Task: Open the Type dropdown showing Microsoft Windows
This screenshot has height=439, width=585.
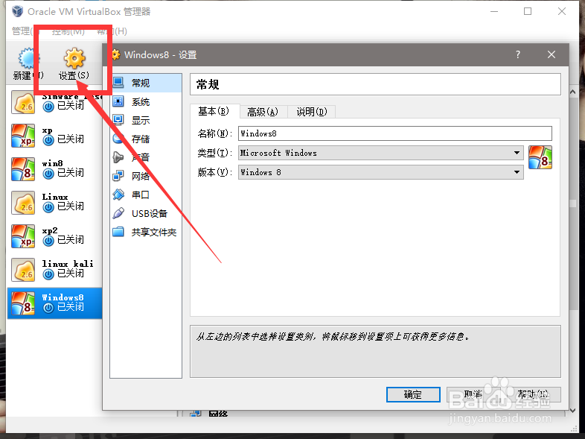Action: tap(381, 153)
